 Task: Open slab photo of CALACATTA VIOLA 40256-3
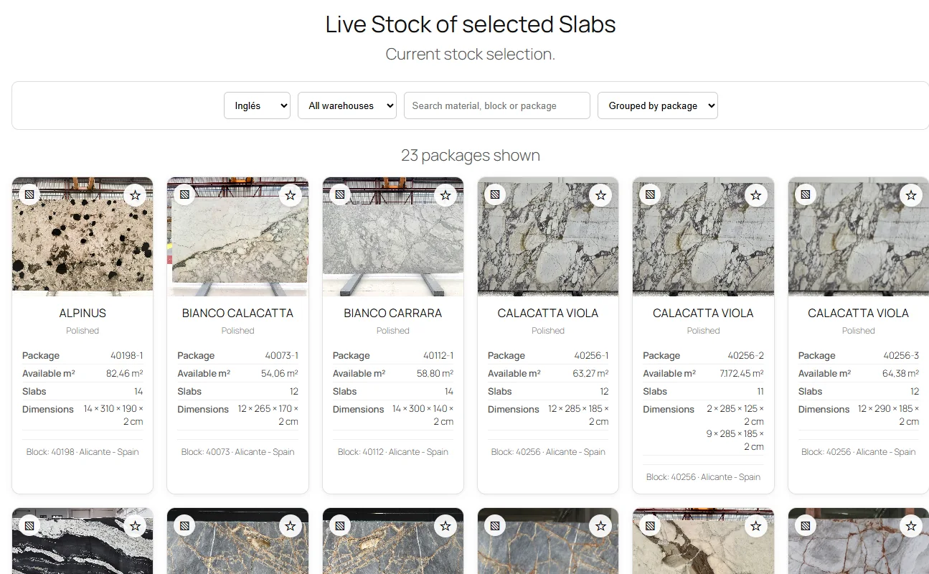point(859,237)
